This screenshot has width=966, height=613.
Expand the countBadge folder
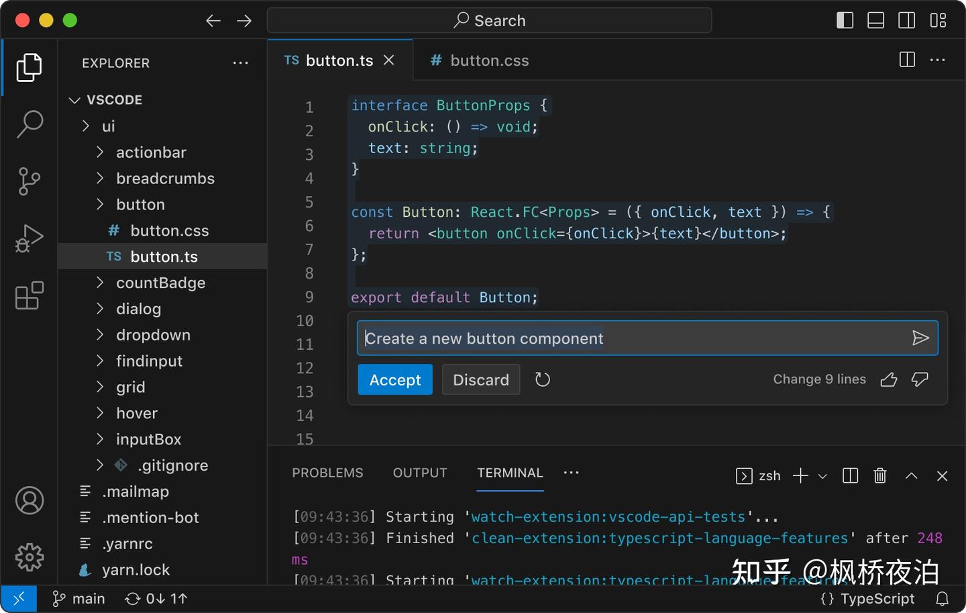[162, 283]
